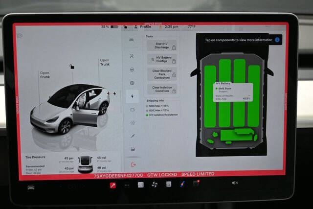Launch the colorful toybox app in dock

tap(182, 184)
